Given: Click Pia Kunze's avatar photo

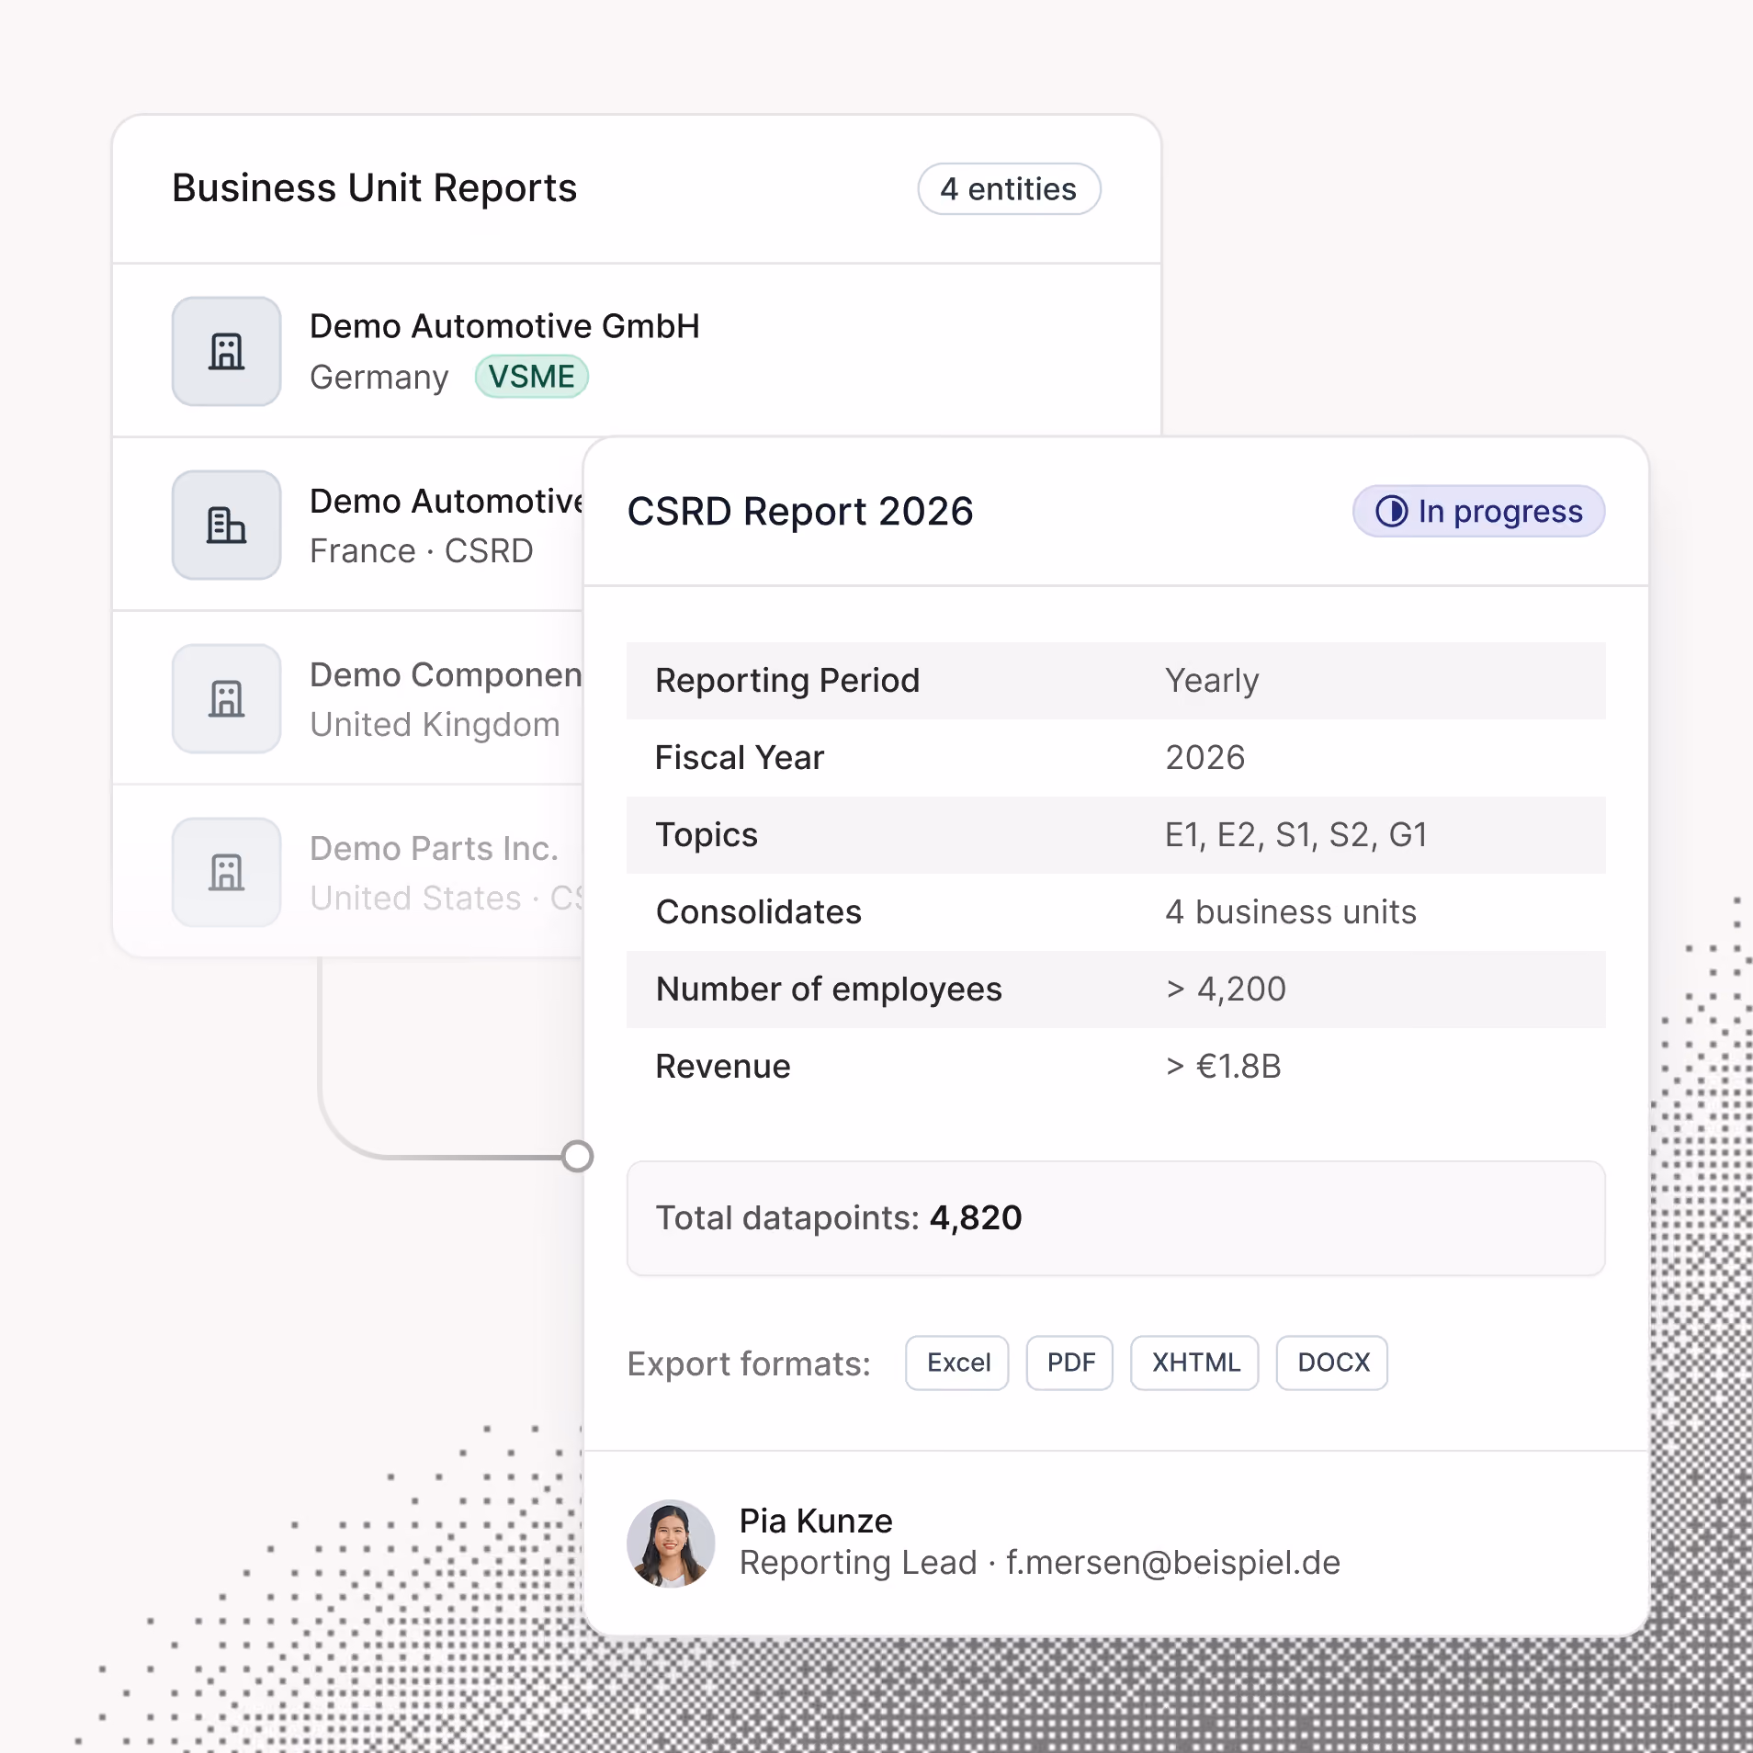Looking at the screenshot, I should [671, 1544].
